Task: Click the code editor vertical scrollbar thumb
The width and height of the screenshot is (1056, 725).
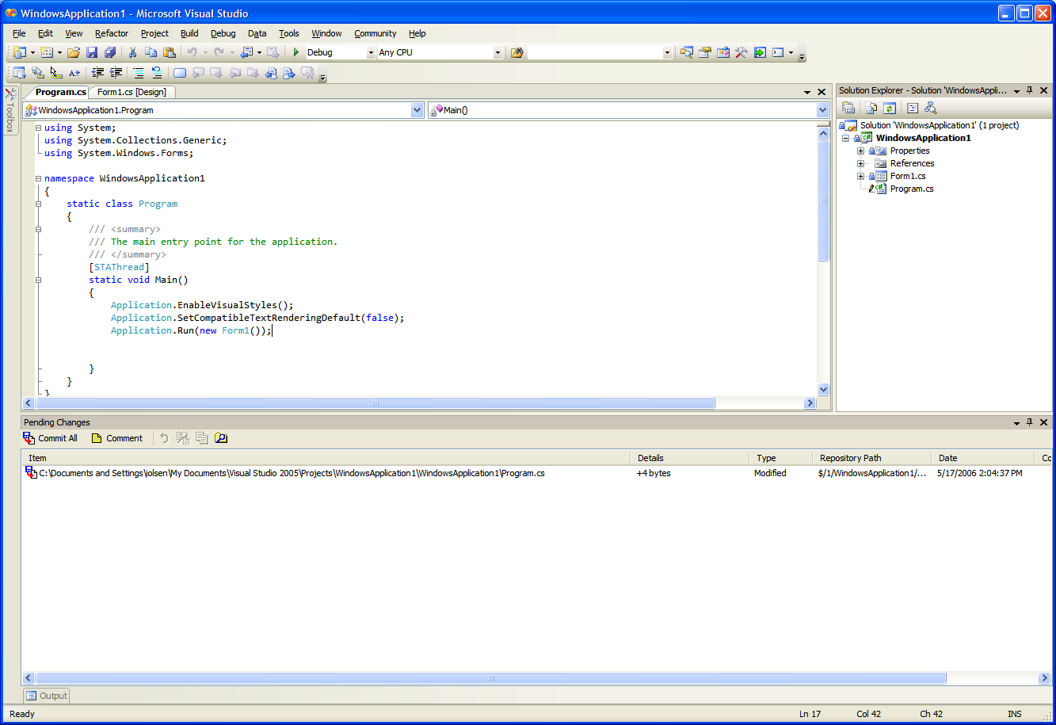Action: 823,200
